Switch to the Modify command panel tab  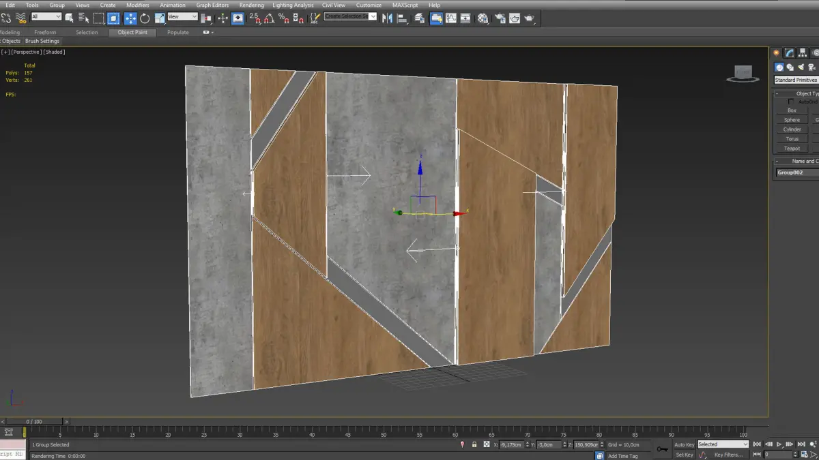pos(789,53)
